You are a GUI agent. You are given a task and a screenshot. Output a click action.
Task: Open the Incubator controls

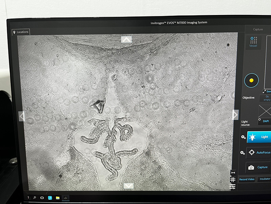click(x=265, y=179)
